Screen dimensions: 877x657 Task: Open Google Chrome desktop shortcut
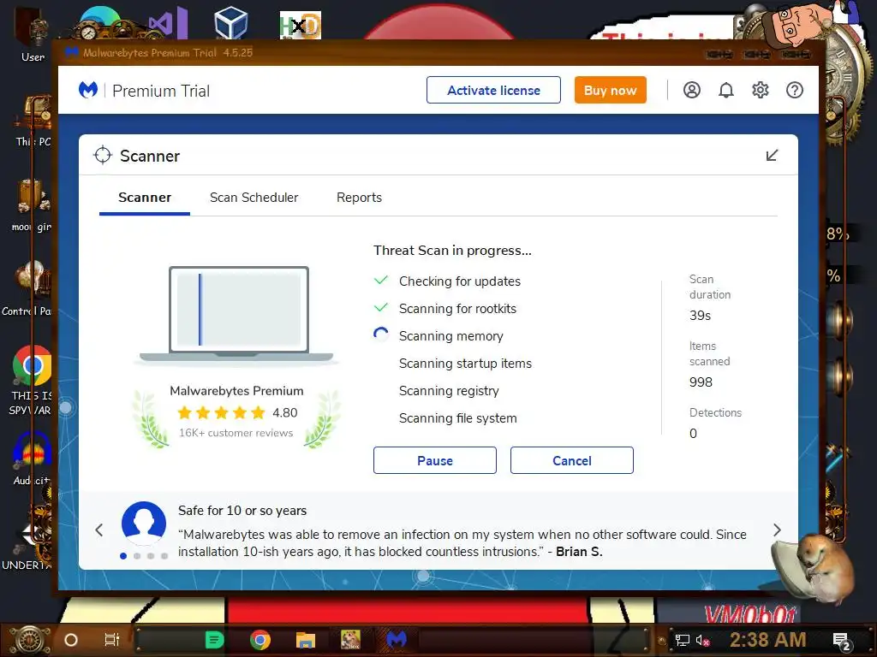[32, 381]
